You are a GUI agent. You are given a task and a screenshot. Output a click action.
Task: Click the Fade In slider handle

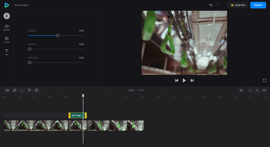30,49
